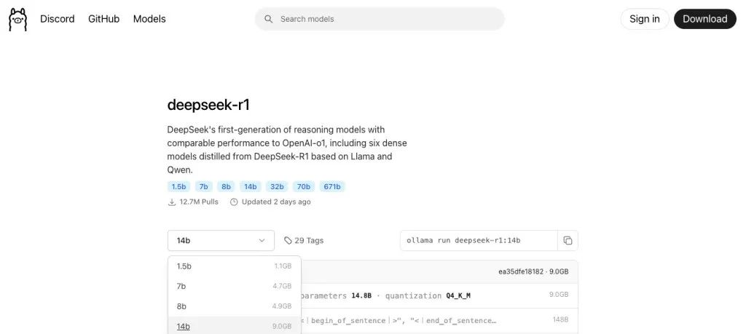Click the ollama run deepseek-r1:14b command text

click(463, 240)
